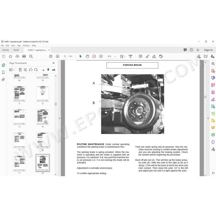Add a sticky note comment

coord(140,56)
